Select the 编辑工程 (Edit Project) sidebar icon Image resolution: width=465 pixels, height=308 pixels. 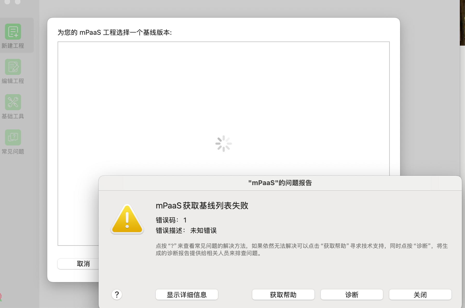tap(13, 67)
